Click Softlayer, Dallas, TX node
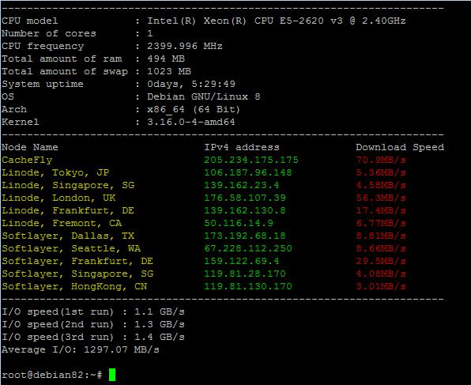Image resolution: width=471 pixels, height=385 pixels. click(x=68, y=236)
